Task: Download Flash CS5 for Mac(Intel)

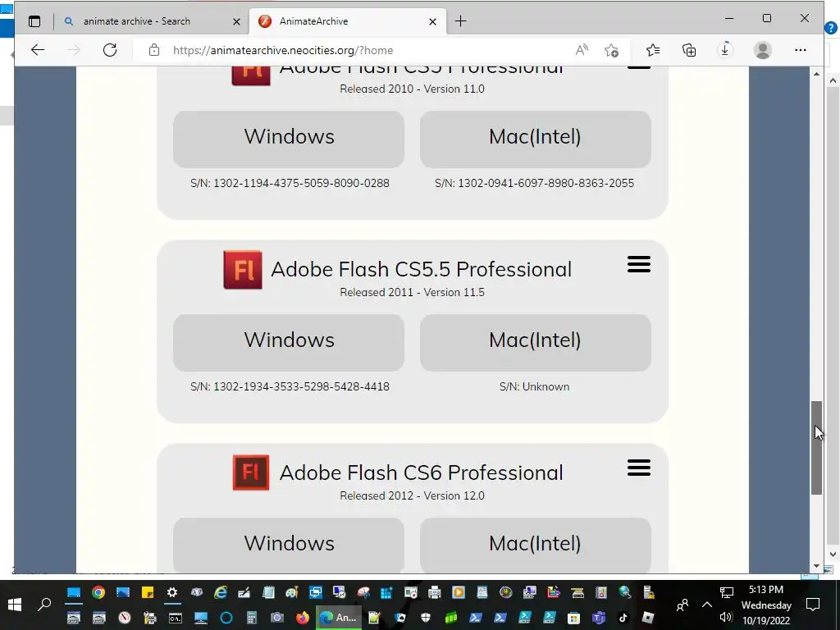Action: pos(535,139)
